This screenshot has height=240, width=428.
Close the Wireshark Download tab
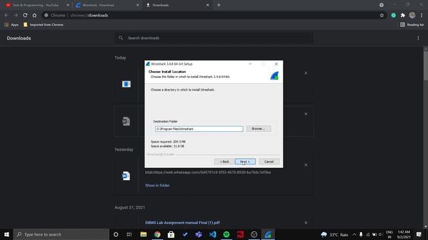138,5
